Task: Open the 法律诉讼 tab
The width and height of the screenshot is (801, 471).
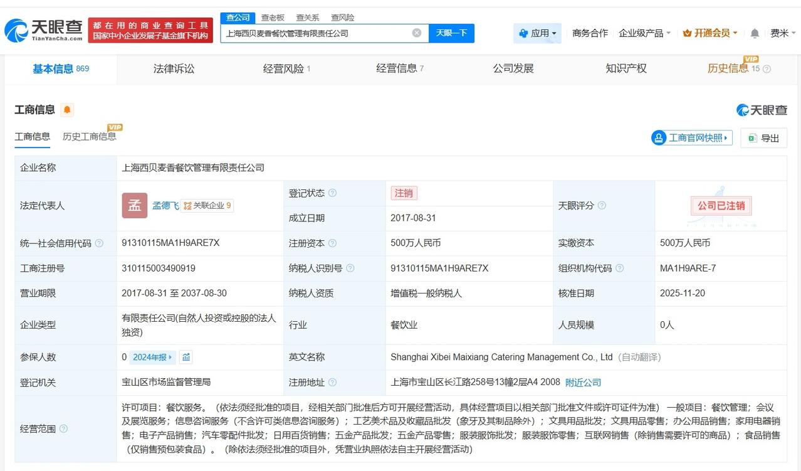Action: [174, 69]
